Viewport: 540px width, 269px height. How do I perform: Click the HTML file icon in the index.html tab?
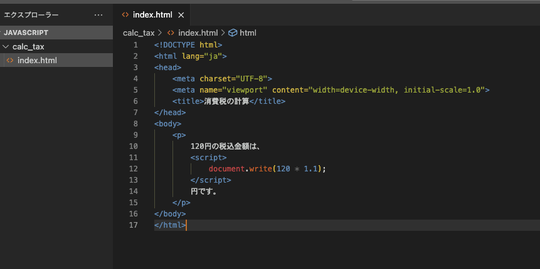[x=125, y=14]
